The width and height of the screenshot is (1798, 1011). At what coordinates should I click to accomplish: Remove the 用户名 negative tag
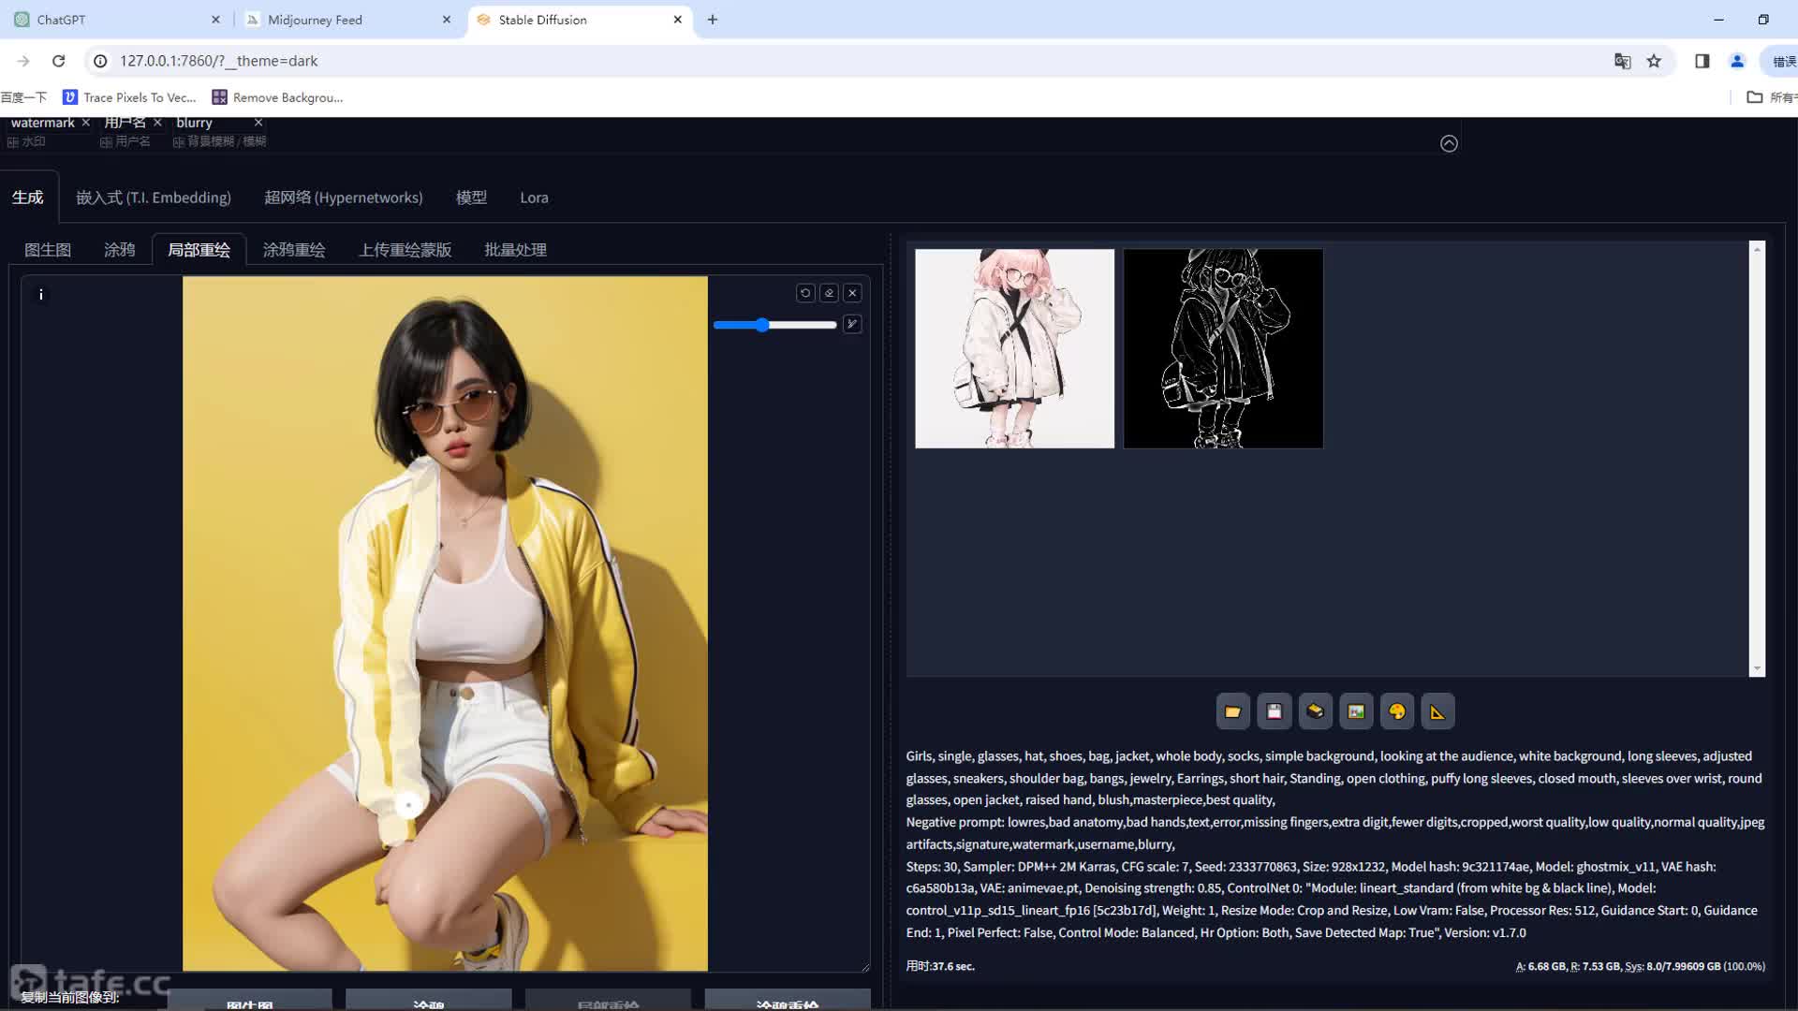[157, 123]
